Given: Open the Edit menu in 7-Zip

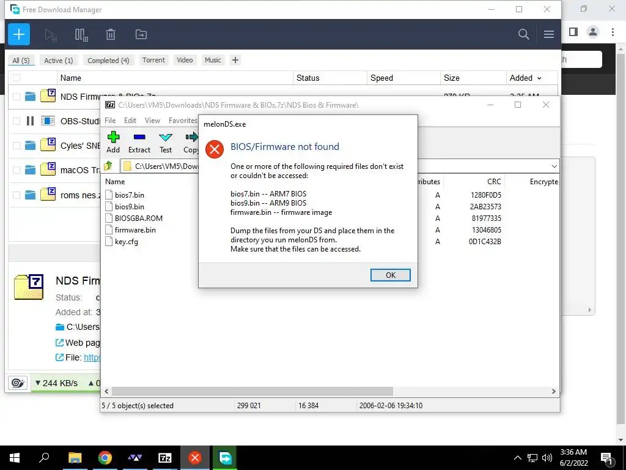Looking at the screenshot, I should point(130,121).
